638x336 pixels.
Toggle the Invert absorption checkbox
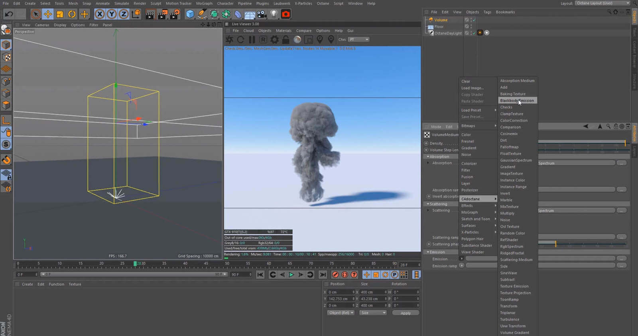[429, 196]
